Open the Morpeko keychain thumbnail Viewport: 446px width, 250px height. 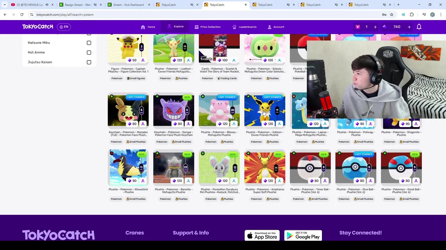[x=128, y=110]
